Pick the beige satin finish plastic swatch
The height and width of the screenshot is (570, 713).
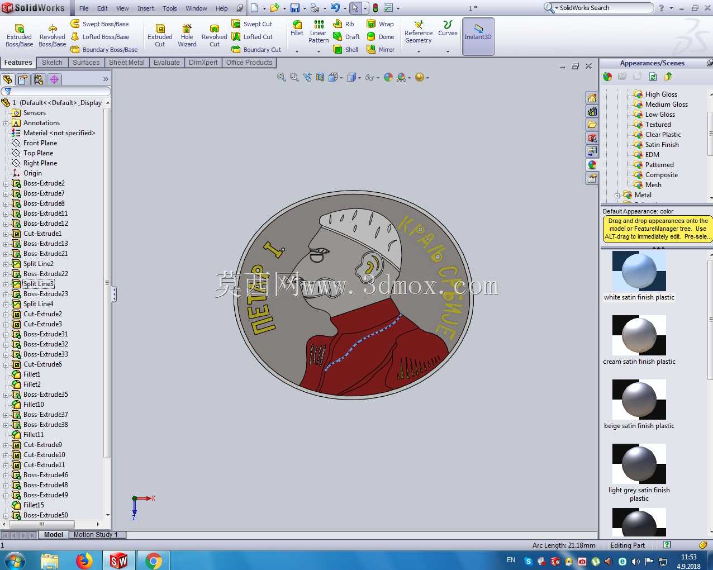point(639,400)
